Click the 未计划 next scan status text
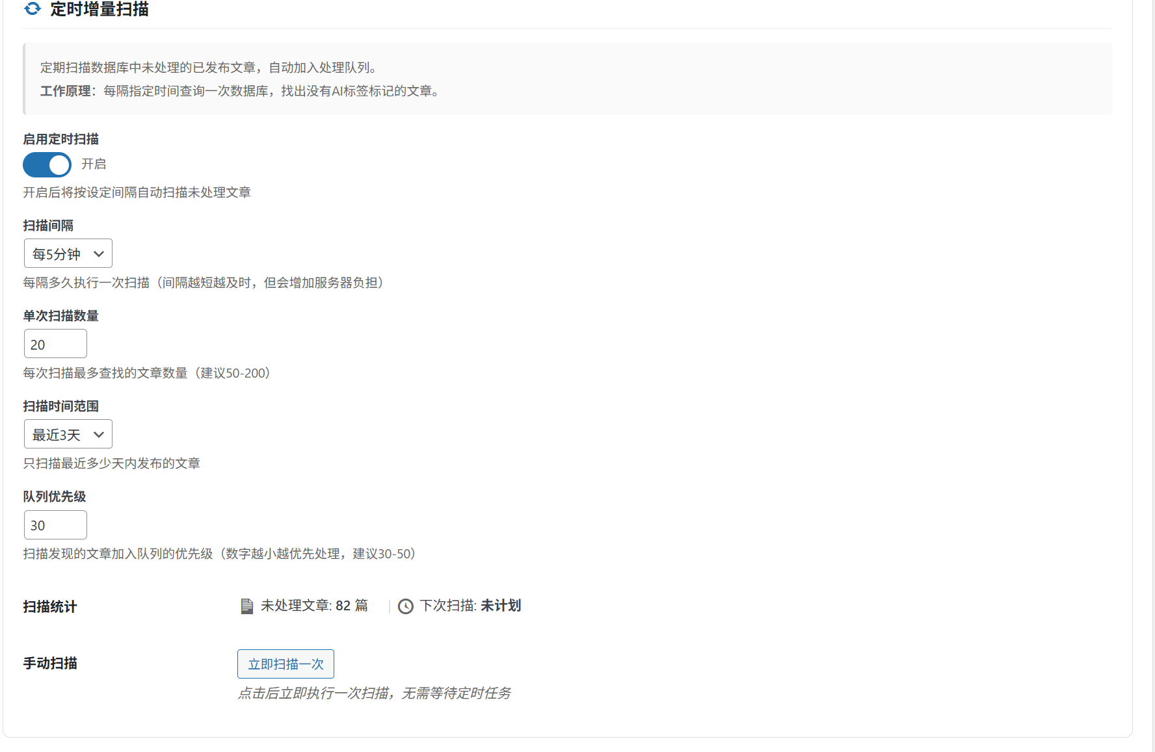Viewport: 1155px width, 752px height. click(500, 606)
